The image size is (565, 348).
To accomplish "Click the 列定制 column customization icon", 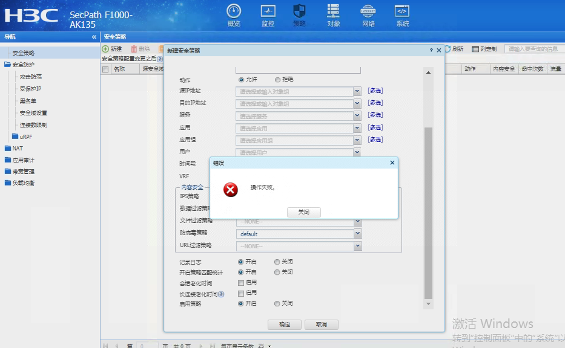I will (475, 49).
